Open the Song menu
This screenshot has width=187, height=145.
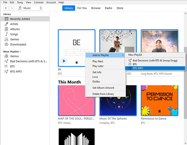pos(20,2)
